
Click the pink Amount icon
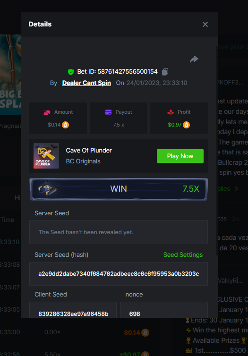point(47,112)
